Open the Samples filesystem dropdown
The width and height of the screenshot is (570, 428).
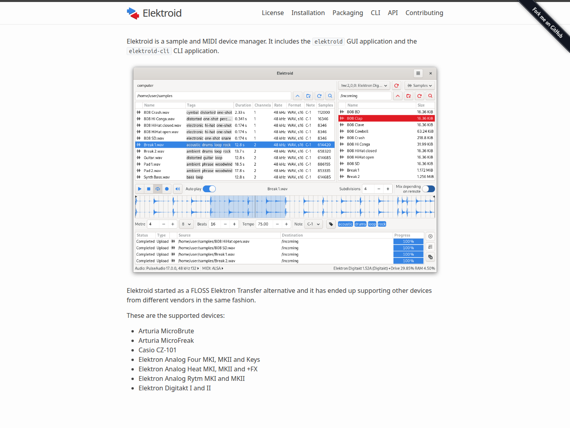pyautogui.click(x=420, y=86)
